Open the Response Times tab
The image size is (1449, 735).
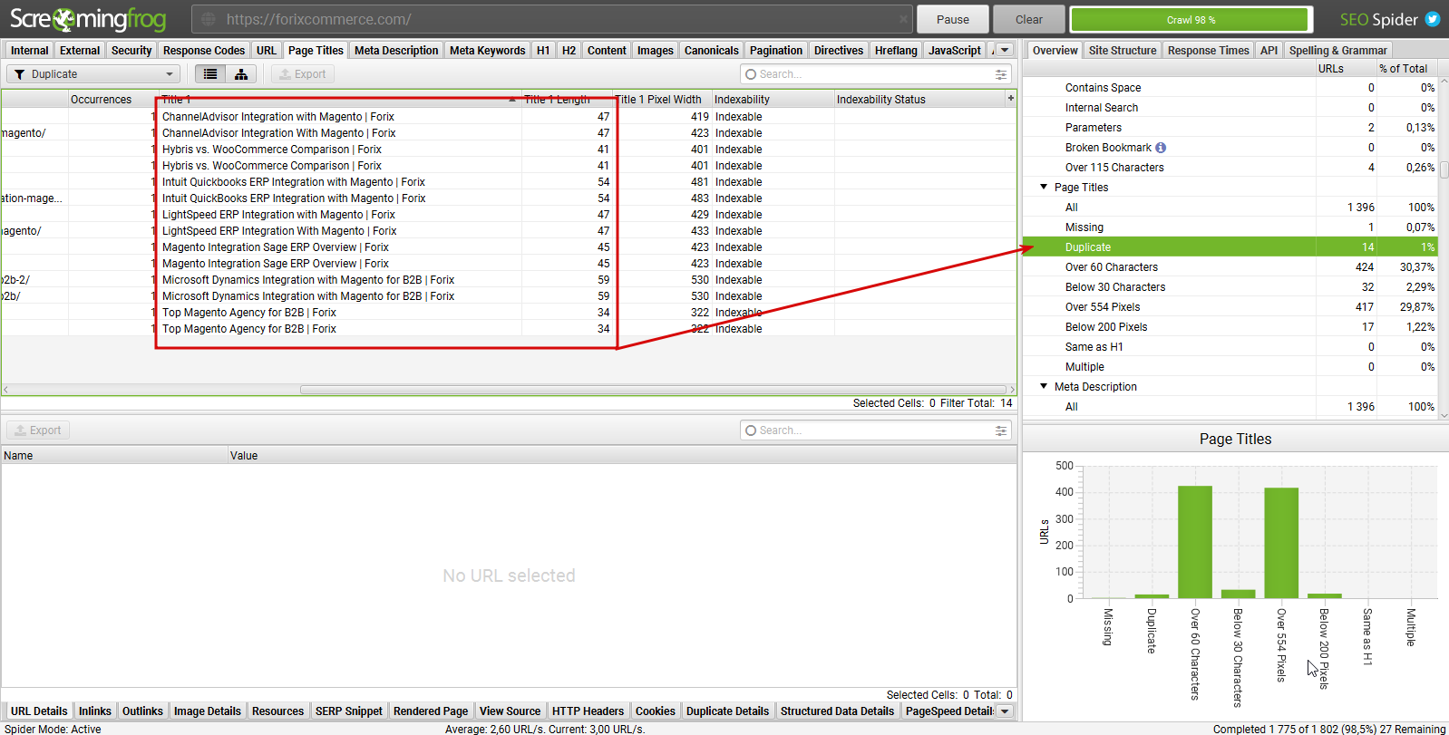pos(1209,51)
